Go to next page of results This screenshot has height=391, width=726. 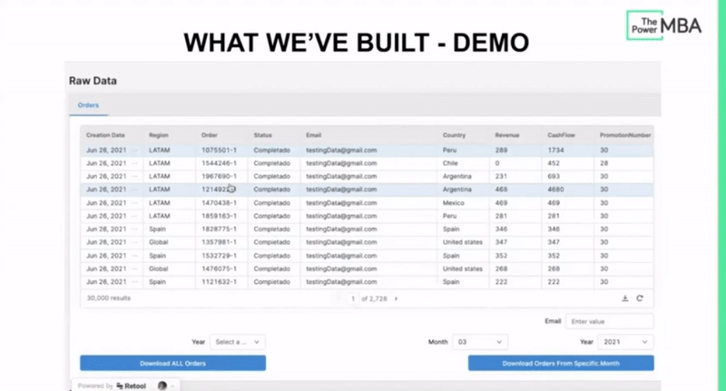(x=396, y=298)
